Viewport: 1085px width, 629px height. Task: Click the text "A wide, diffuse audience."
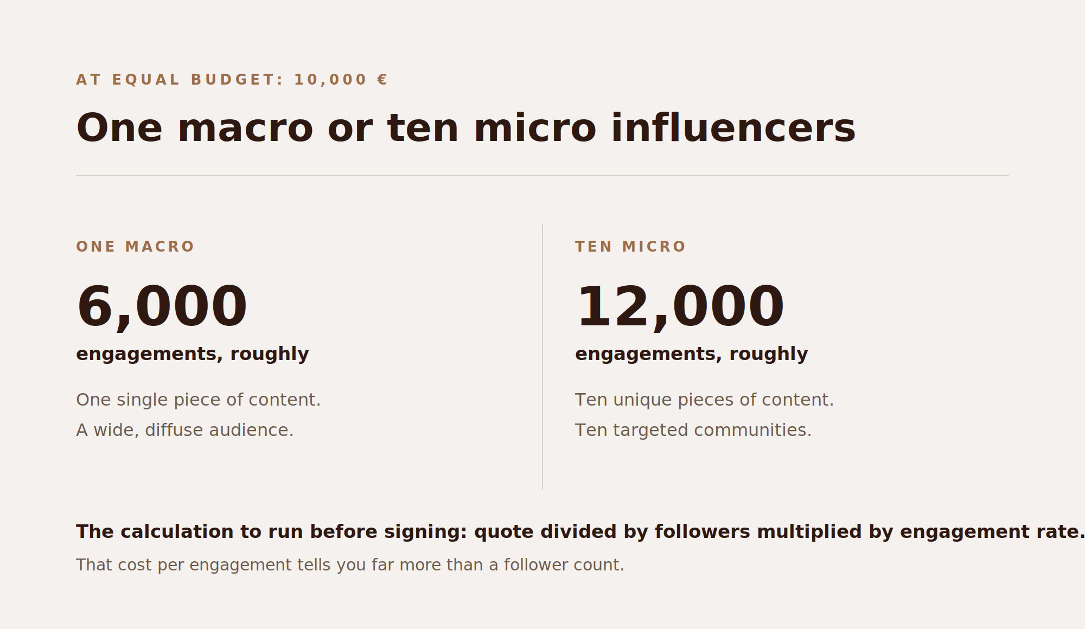(x=185, y=431)
